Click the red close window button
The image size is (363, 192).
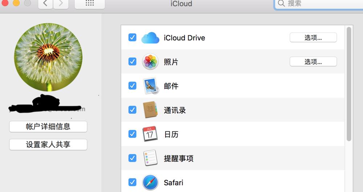(5, 3)
